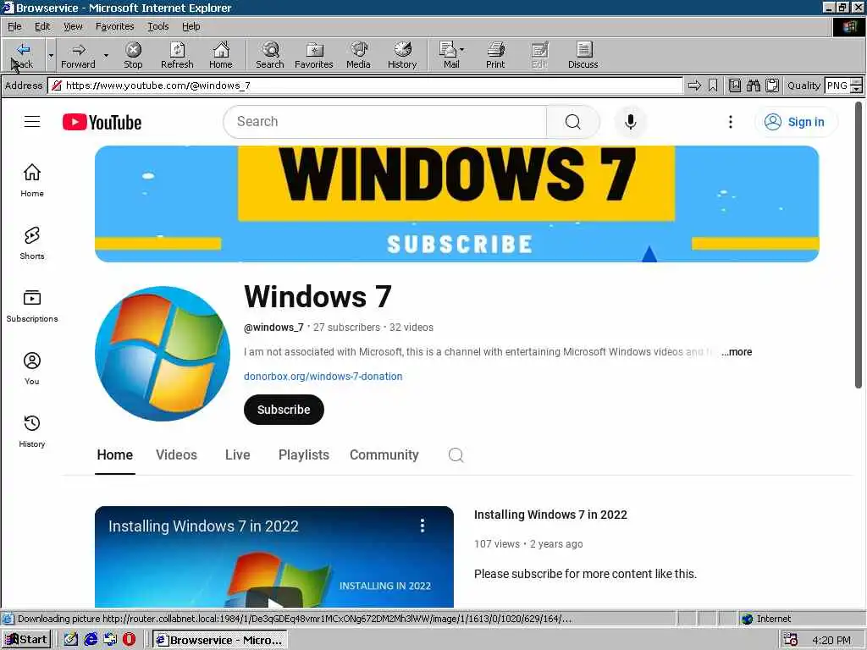
Task: Click the bookmark icon next to Go arrow
Action: click(x=713, y=85)
